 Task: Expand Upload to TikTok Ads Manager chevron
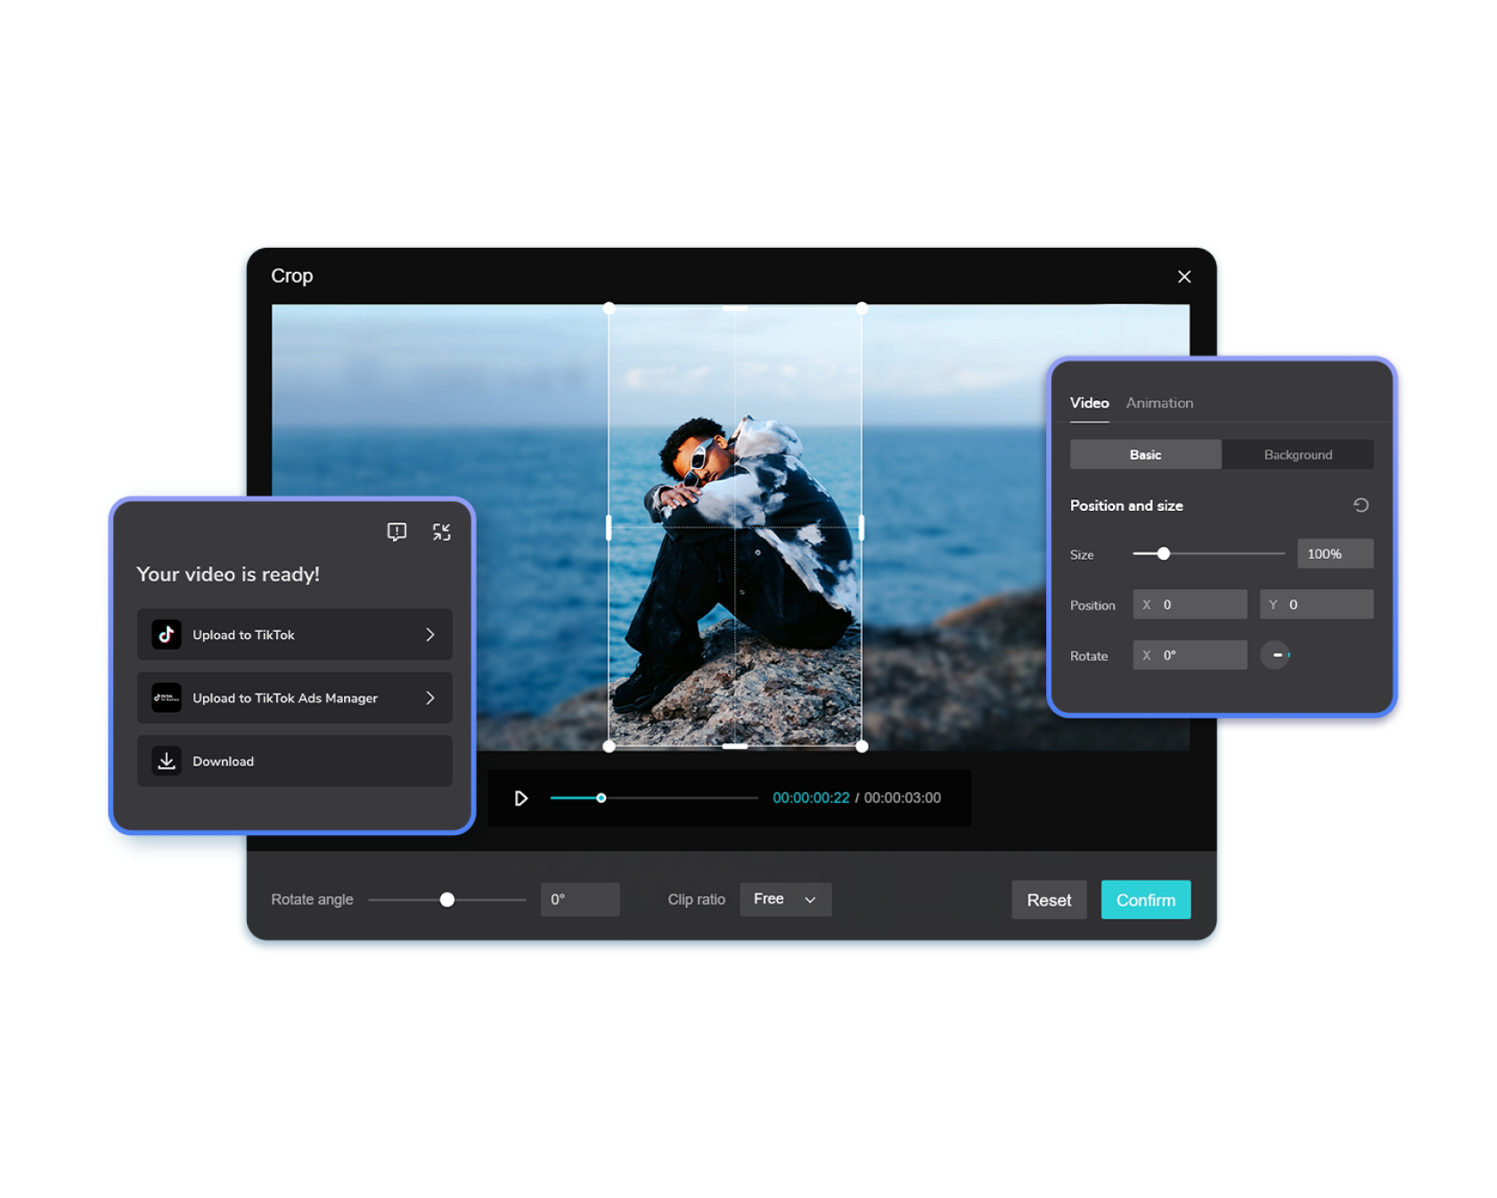click(430, 698)
